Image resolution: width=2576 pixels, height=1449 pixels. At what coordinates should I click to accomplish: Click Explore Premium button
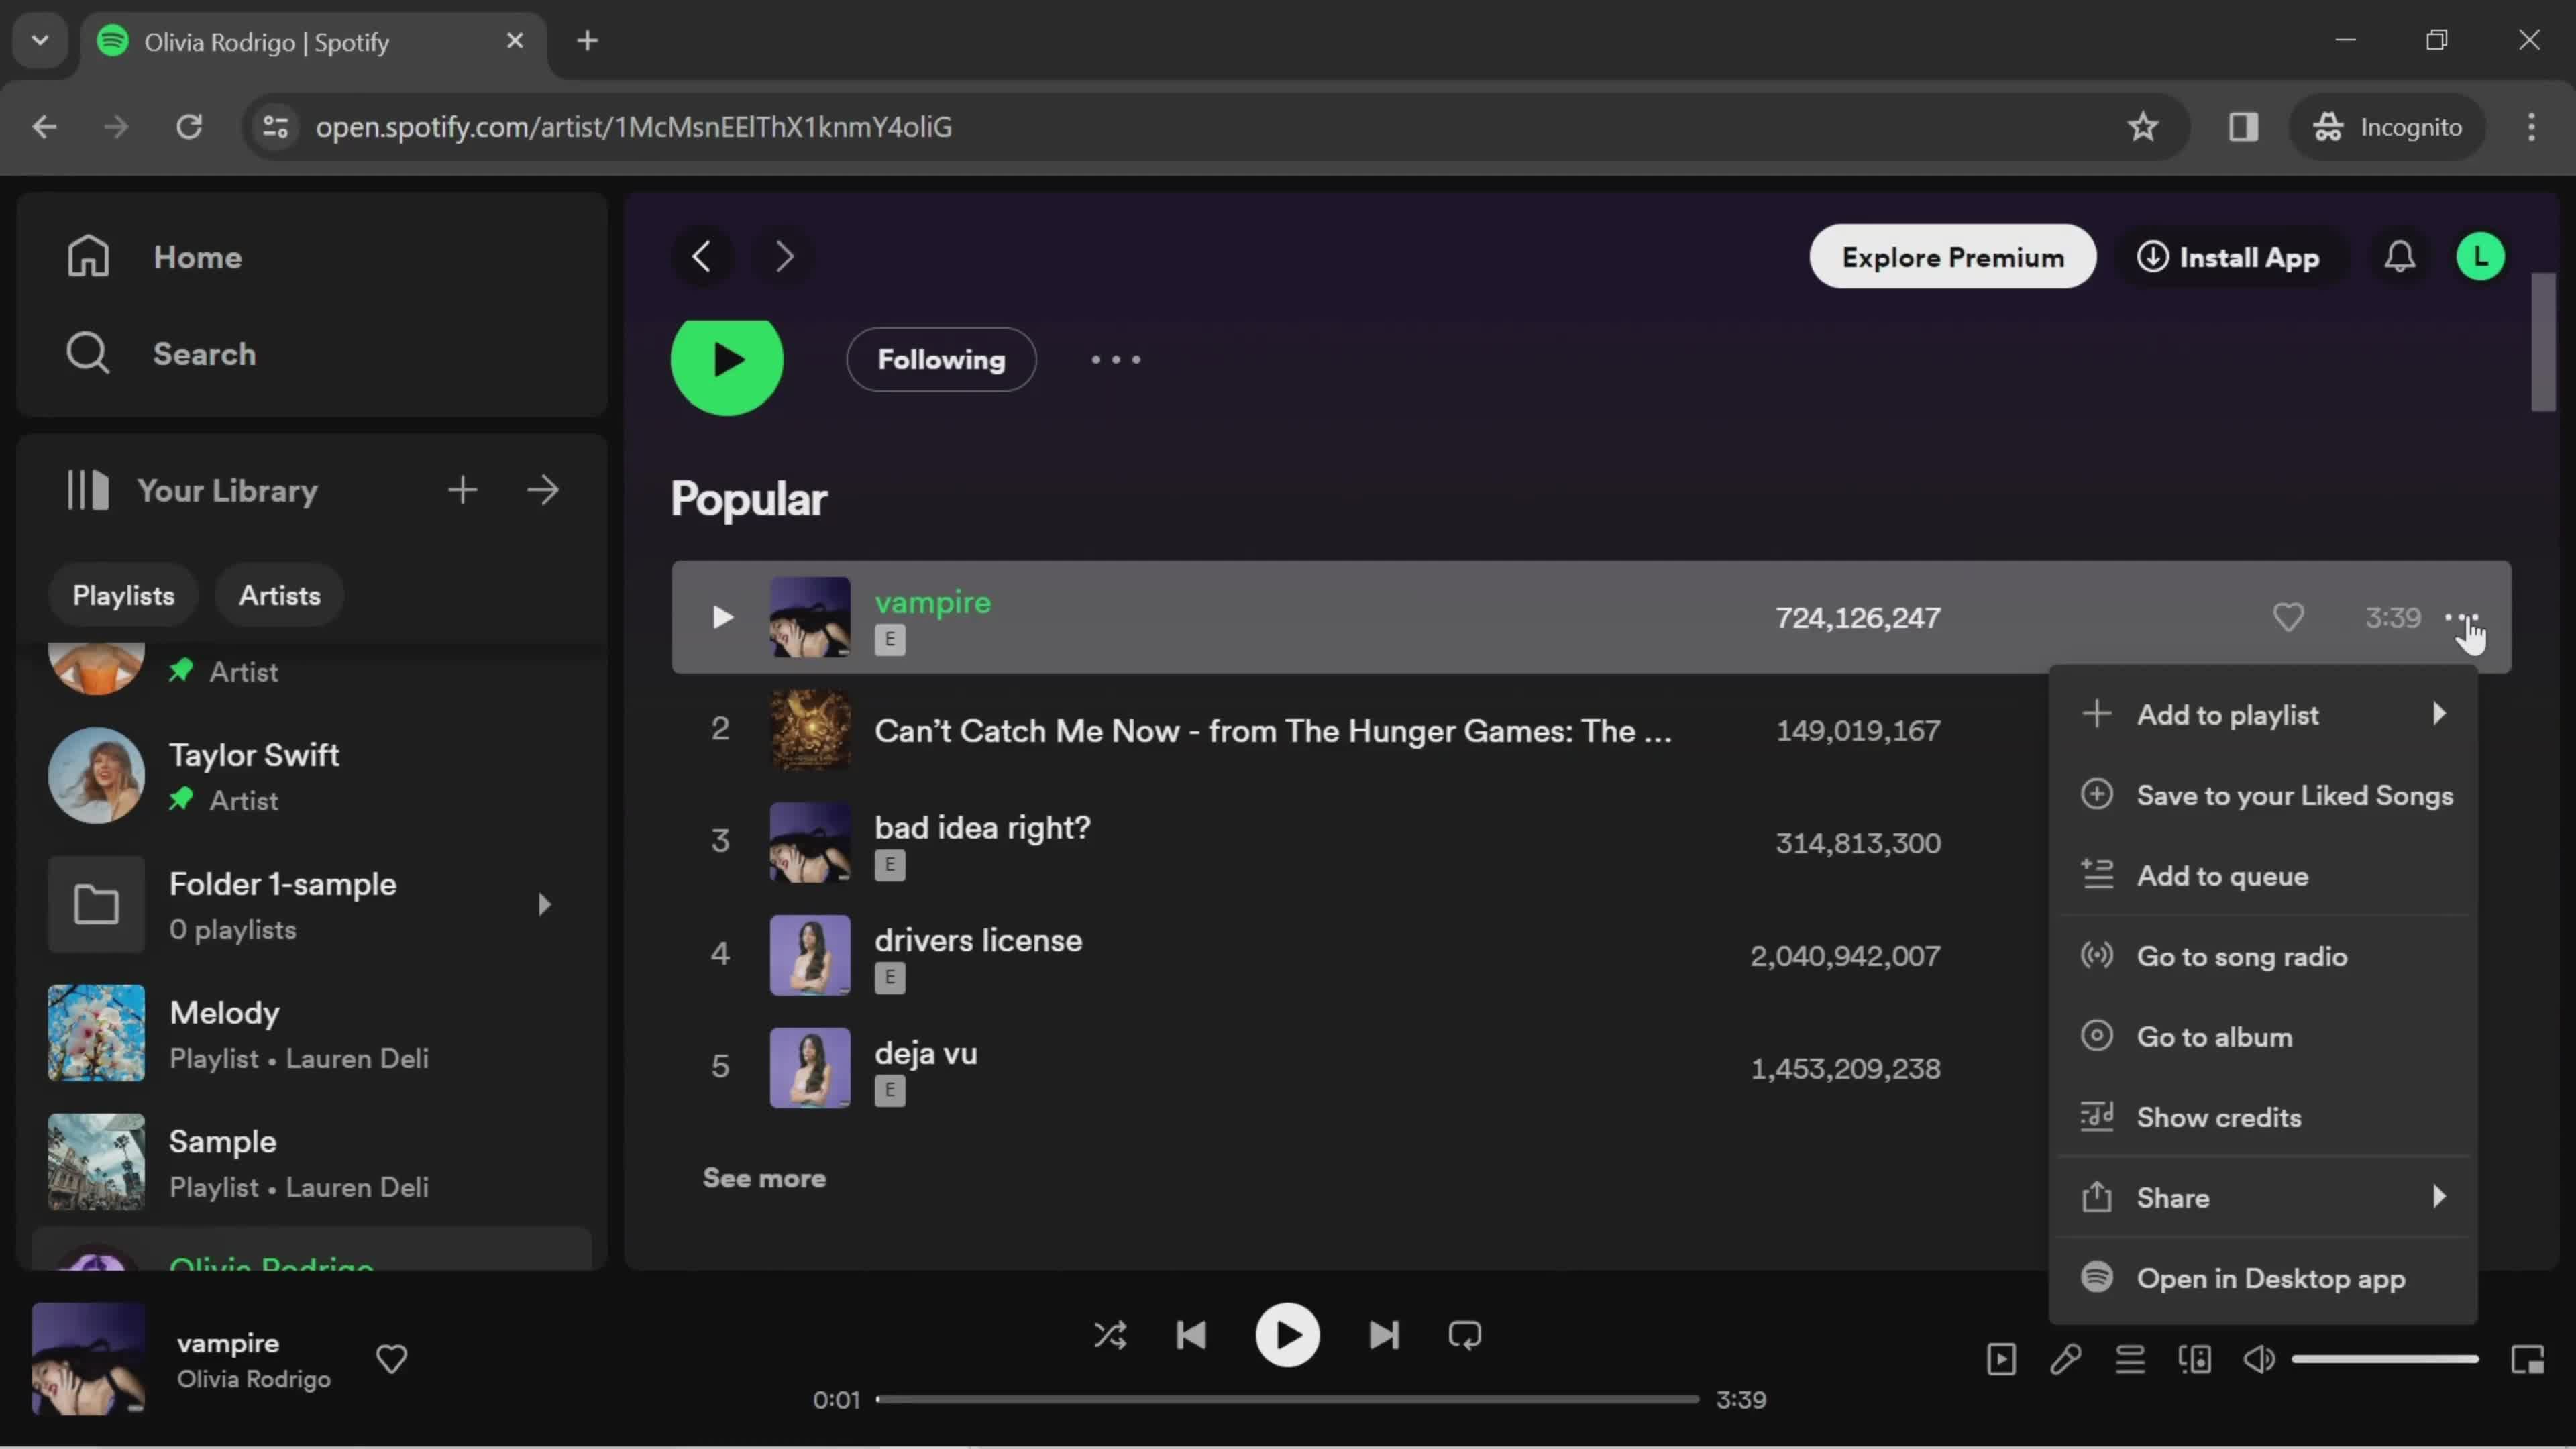1952,257
